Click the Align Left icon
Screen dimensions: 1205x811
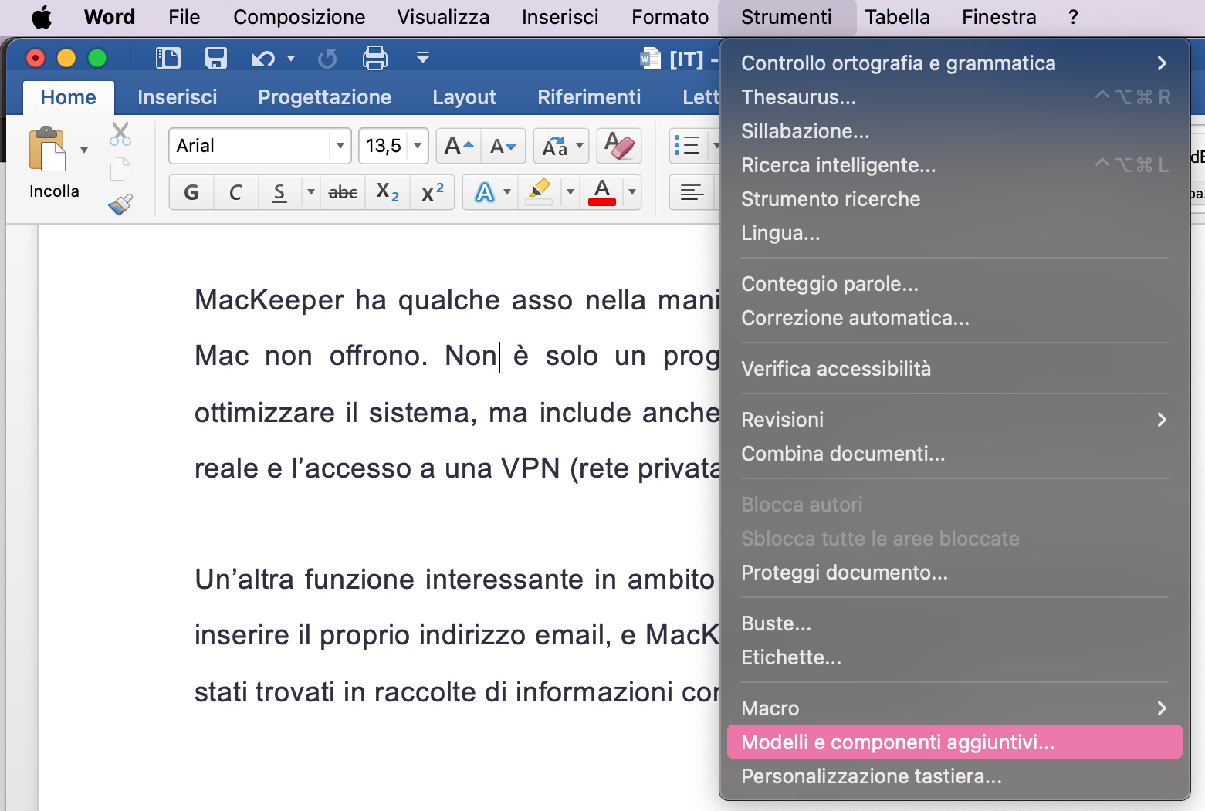click(x=692, y=192)
